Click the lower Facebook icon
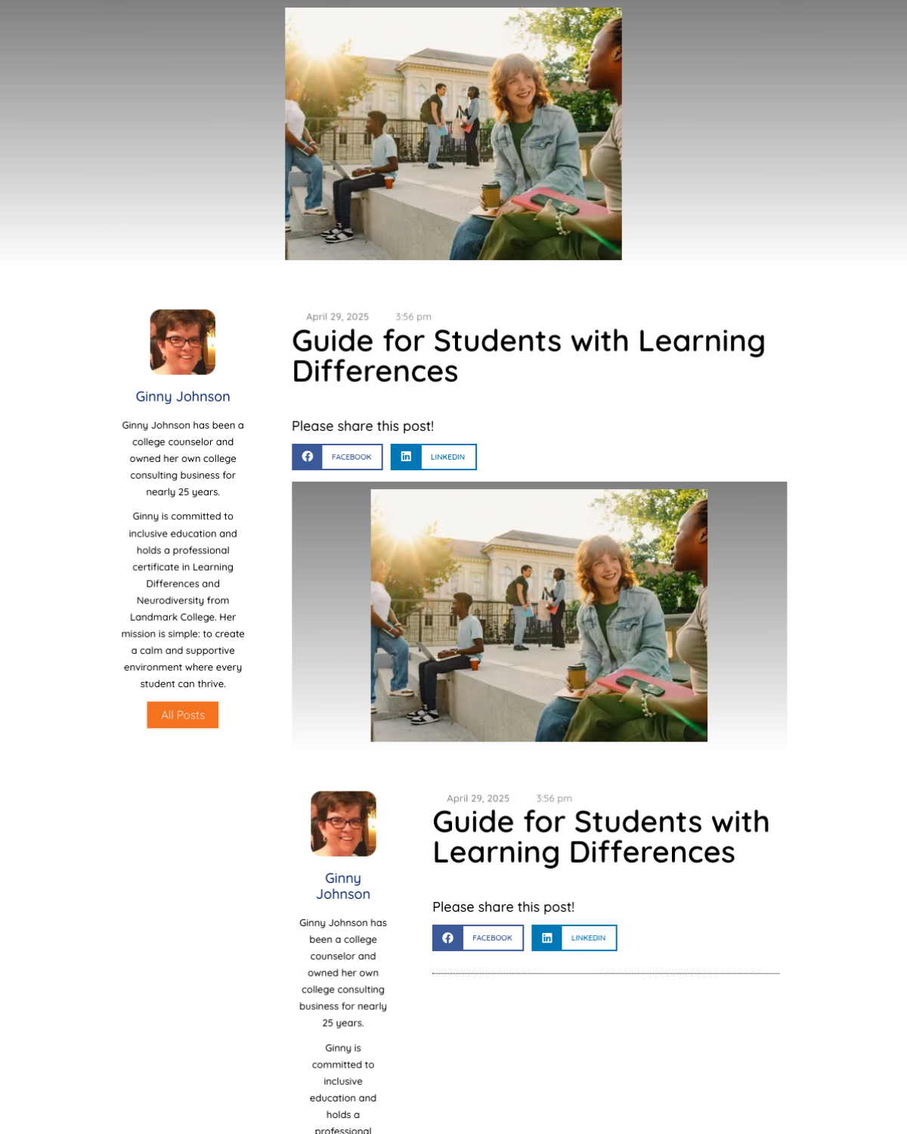This screenshot has height=1134, width=907. tap(448, 937)
